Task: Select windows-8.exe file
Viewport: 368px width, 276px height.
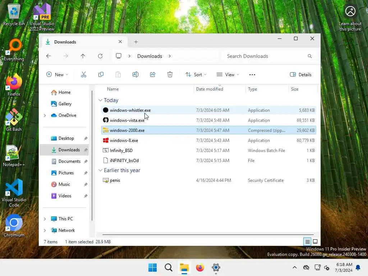Action: pyautogui.click(x=209, y=141)
